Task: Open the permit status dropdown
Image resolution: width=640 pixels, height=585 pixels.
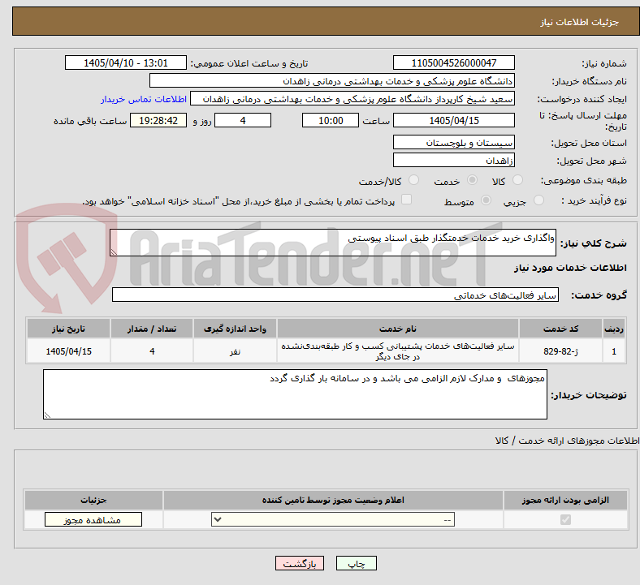Action: point(333,519)
